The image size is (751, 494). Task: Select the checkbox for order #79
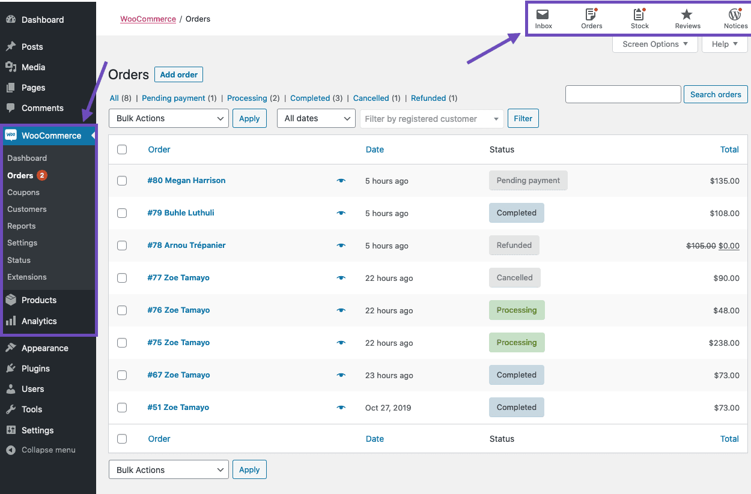(122, 213)
